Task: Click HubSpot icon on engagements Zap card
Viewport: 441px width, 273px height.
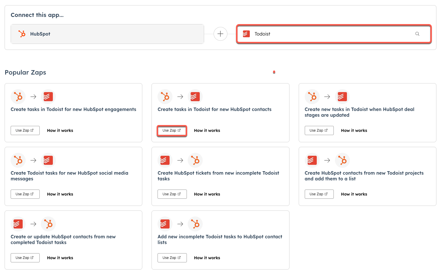Action: (18, 97)
